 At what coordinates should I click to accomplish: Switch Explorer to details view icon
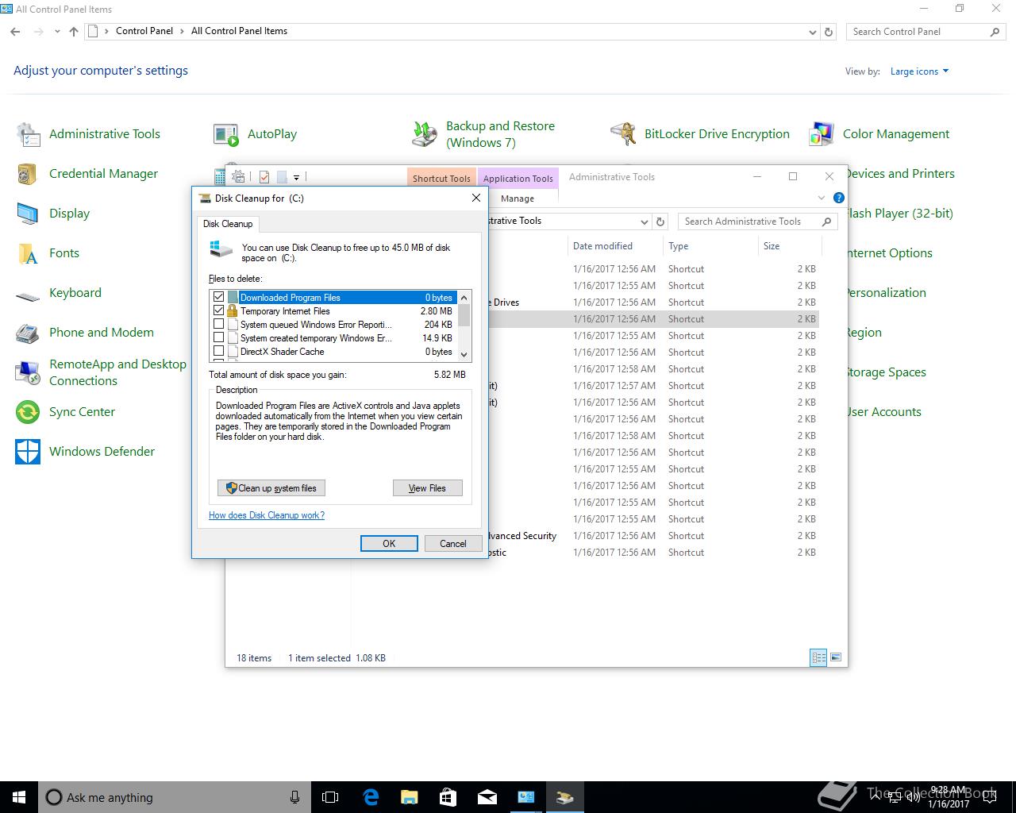pyautogui.click(x=818, y=657)
